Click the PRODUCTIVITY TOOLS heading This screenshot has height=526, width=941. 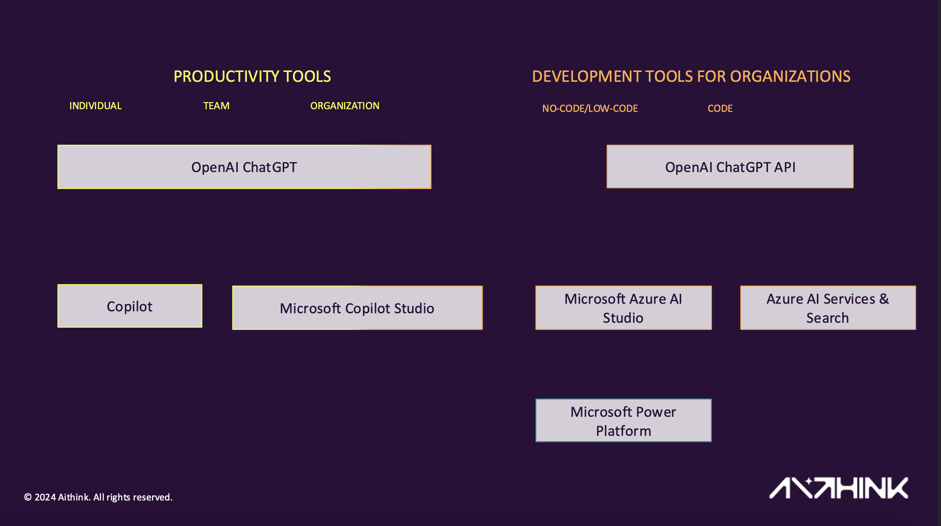252,77
